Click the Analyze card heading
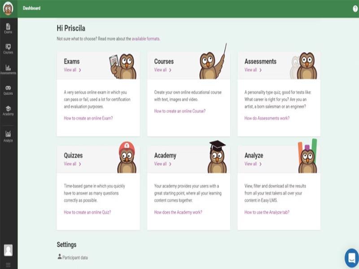The width and height of the screenshot is (359, 269). tap(254, 156)
